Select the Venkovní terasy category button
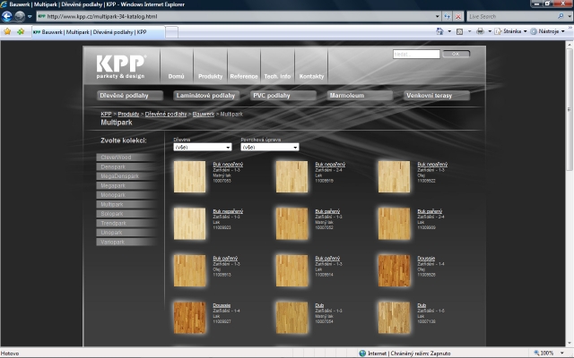 (437, 96)
